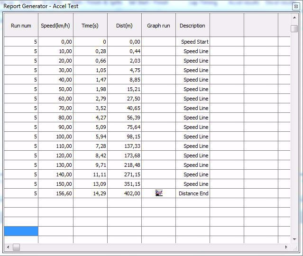Image resolution: width=303 pixels, height=256 pixels.
Task: Click the horizontal scrollbar left arrow
Action: tap(8, 247)
